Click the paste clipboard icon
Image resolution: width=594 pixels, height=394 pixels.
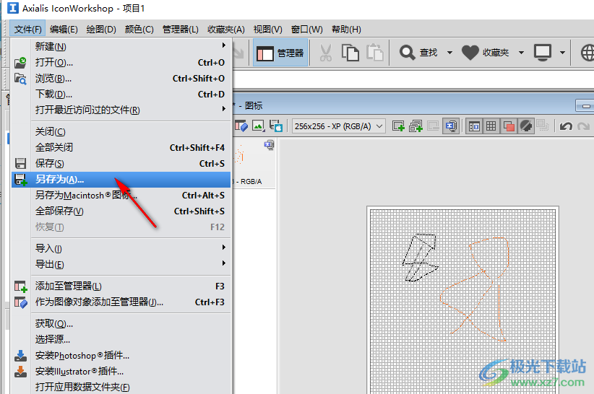pos(374,53)
